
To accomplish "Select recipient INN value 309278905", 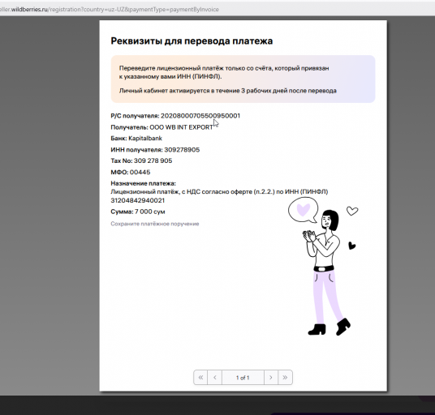I will (x=182, y=150).
